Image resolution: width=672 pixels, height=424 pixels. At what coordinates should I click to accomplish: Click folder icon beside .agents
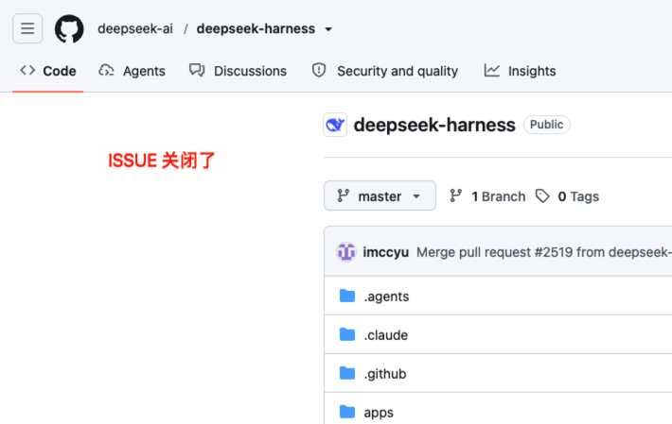pyautogui.click(x=347, y=296)
